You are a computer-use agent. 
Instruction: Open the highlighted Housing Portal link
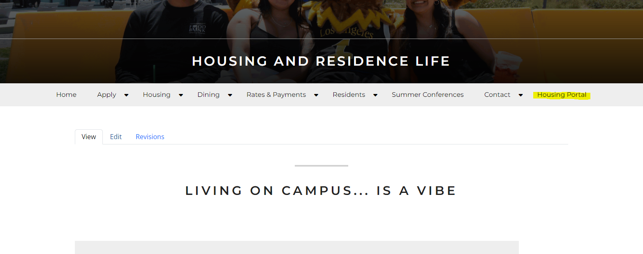coord(562,95)
